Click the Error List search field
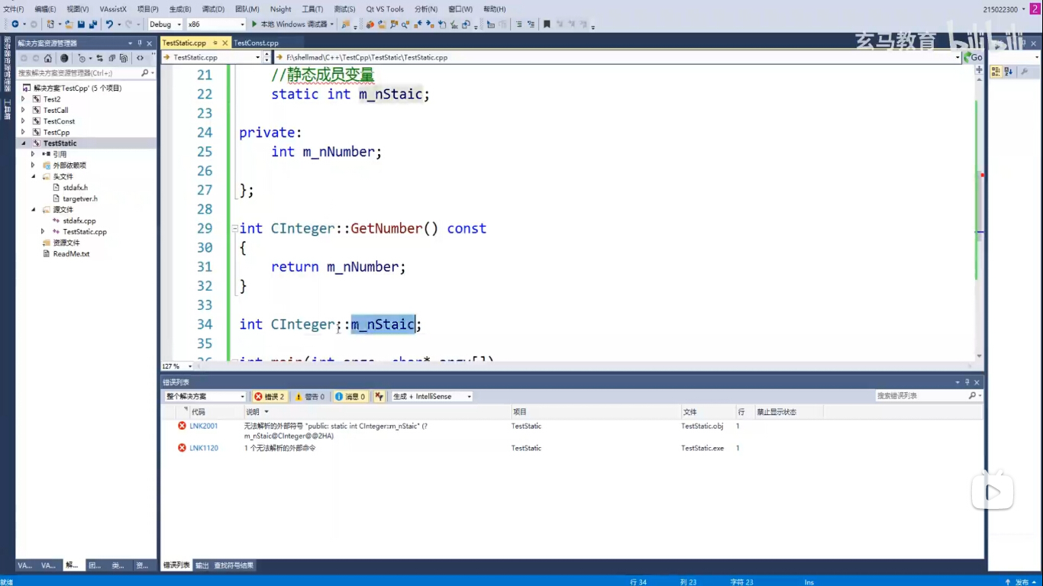1043x586 pixels. [x=922, y=396]
